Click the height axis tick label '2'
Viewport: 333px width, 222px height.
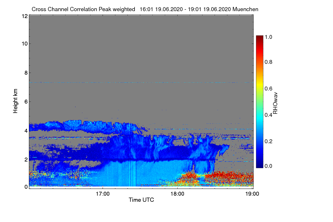pos(26,160)
